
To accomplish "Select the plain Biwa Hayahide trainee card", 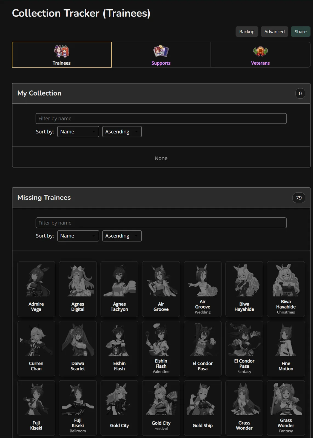I will pyautogui.click(x=244, y=289).
